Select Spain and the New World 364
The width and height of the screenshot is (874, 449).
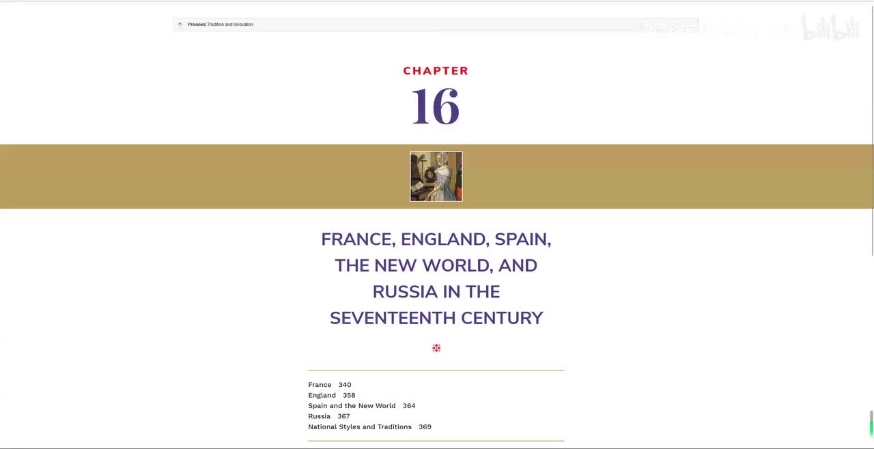pos(362,405)
